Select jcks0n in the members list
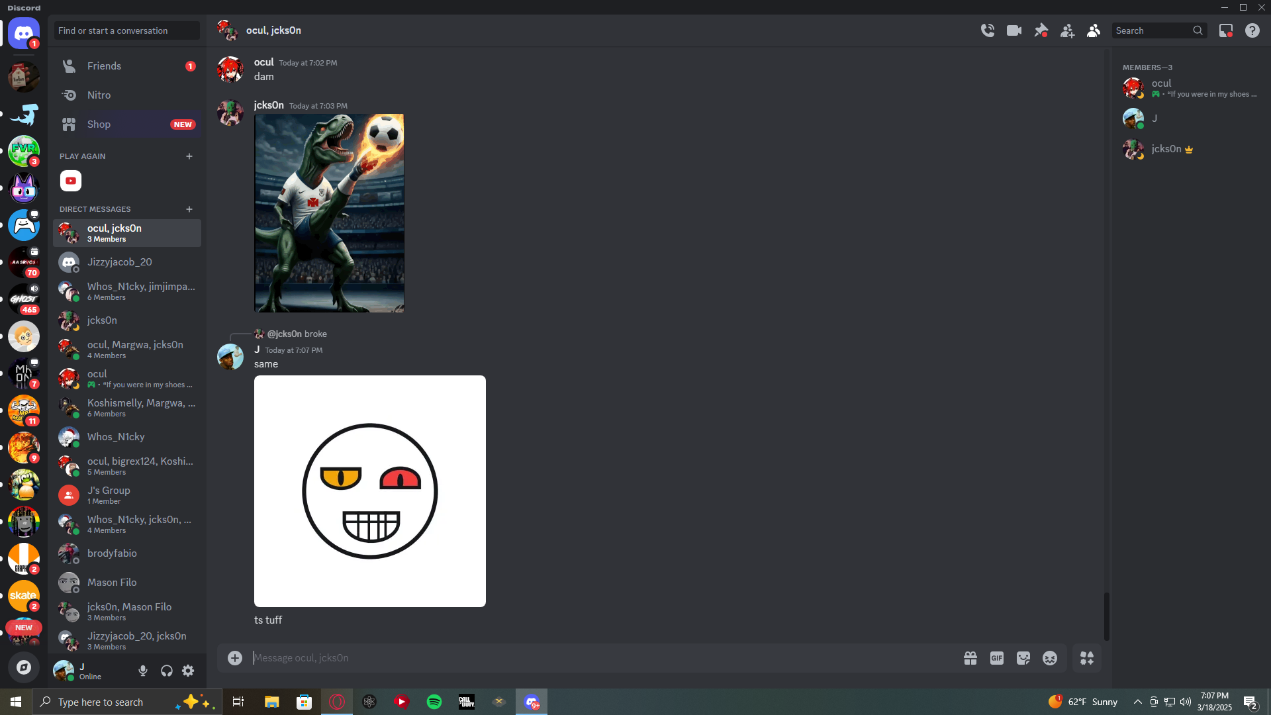 click(x=1190, y=149)
